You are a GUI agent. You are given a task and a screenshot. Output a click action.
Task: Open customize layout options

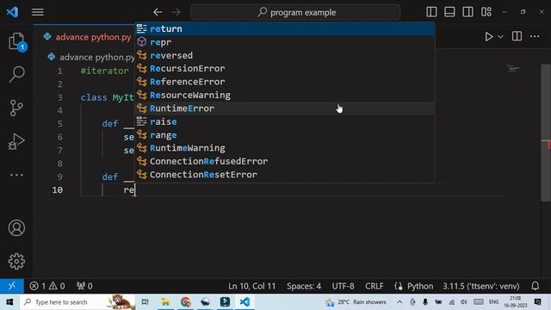tap(486, 12)
